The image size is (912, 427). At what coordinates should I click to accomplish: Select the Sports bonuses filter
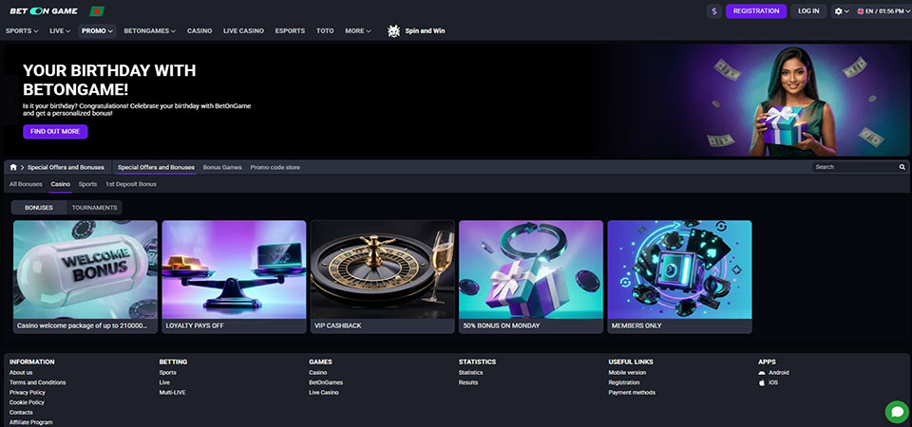[87, 184]
